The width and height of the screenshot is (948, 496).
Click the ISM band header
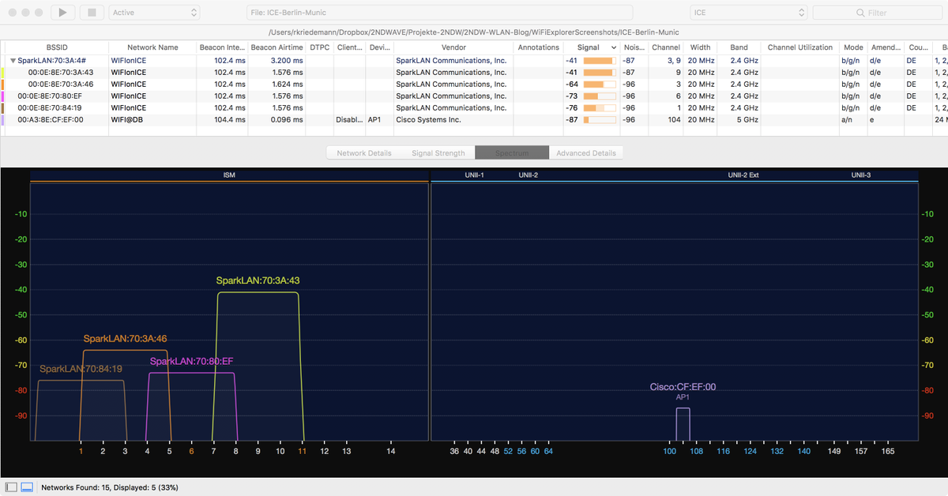[x=229, y=175]
